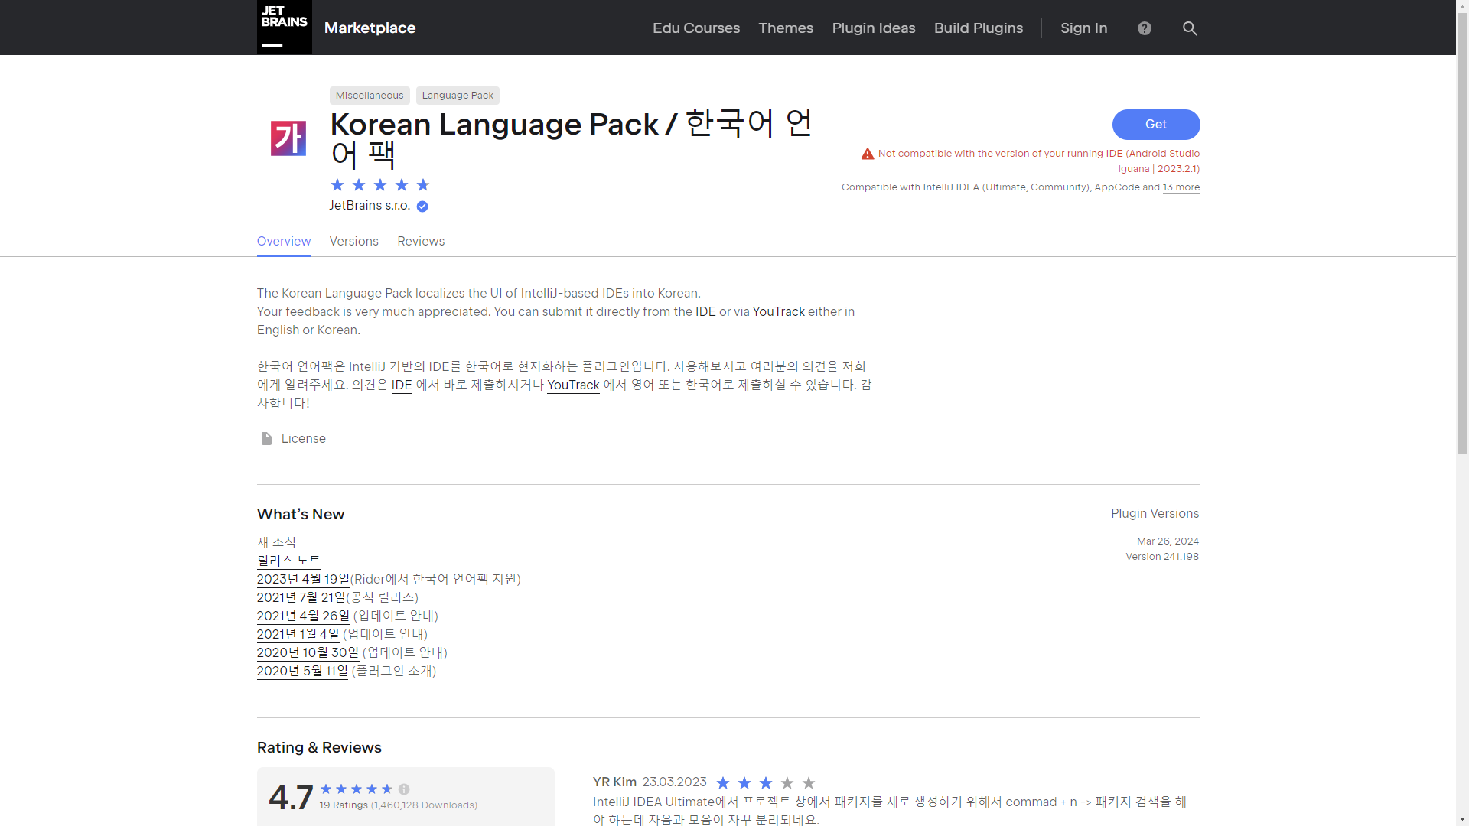
Task: Open Edu Courses in the top navigation
Action: (x=696, y=28)
